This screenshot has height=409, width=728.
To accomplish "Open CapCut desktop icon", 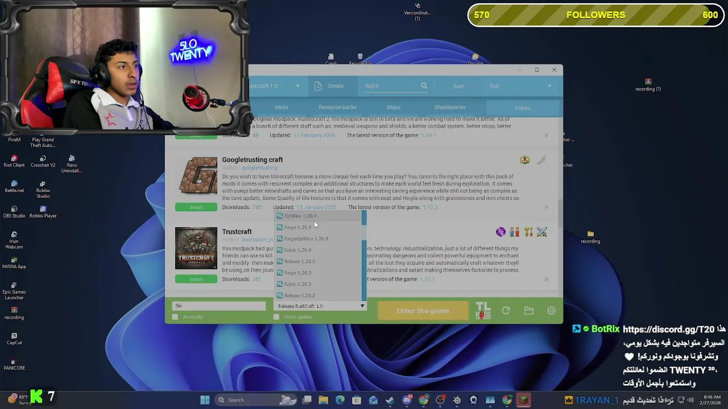I will coord(14,339).
